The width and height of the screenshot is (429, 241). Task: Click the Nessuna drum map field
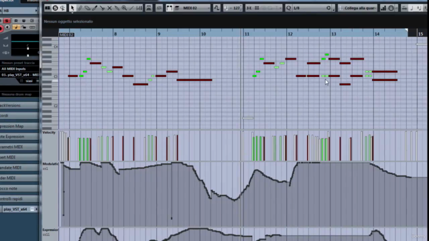pyautogui.click(x=19, y=94)
